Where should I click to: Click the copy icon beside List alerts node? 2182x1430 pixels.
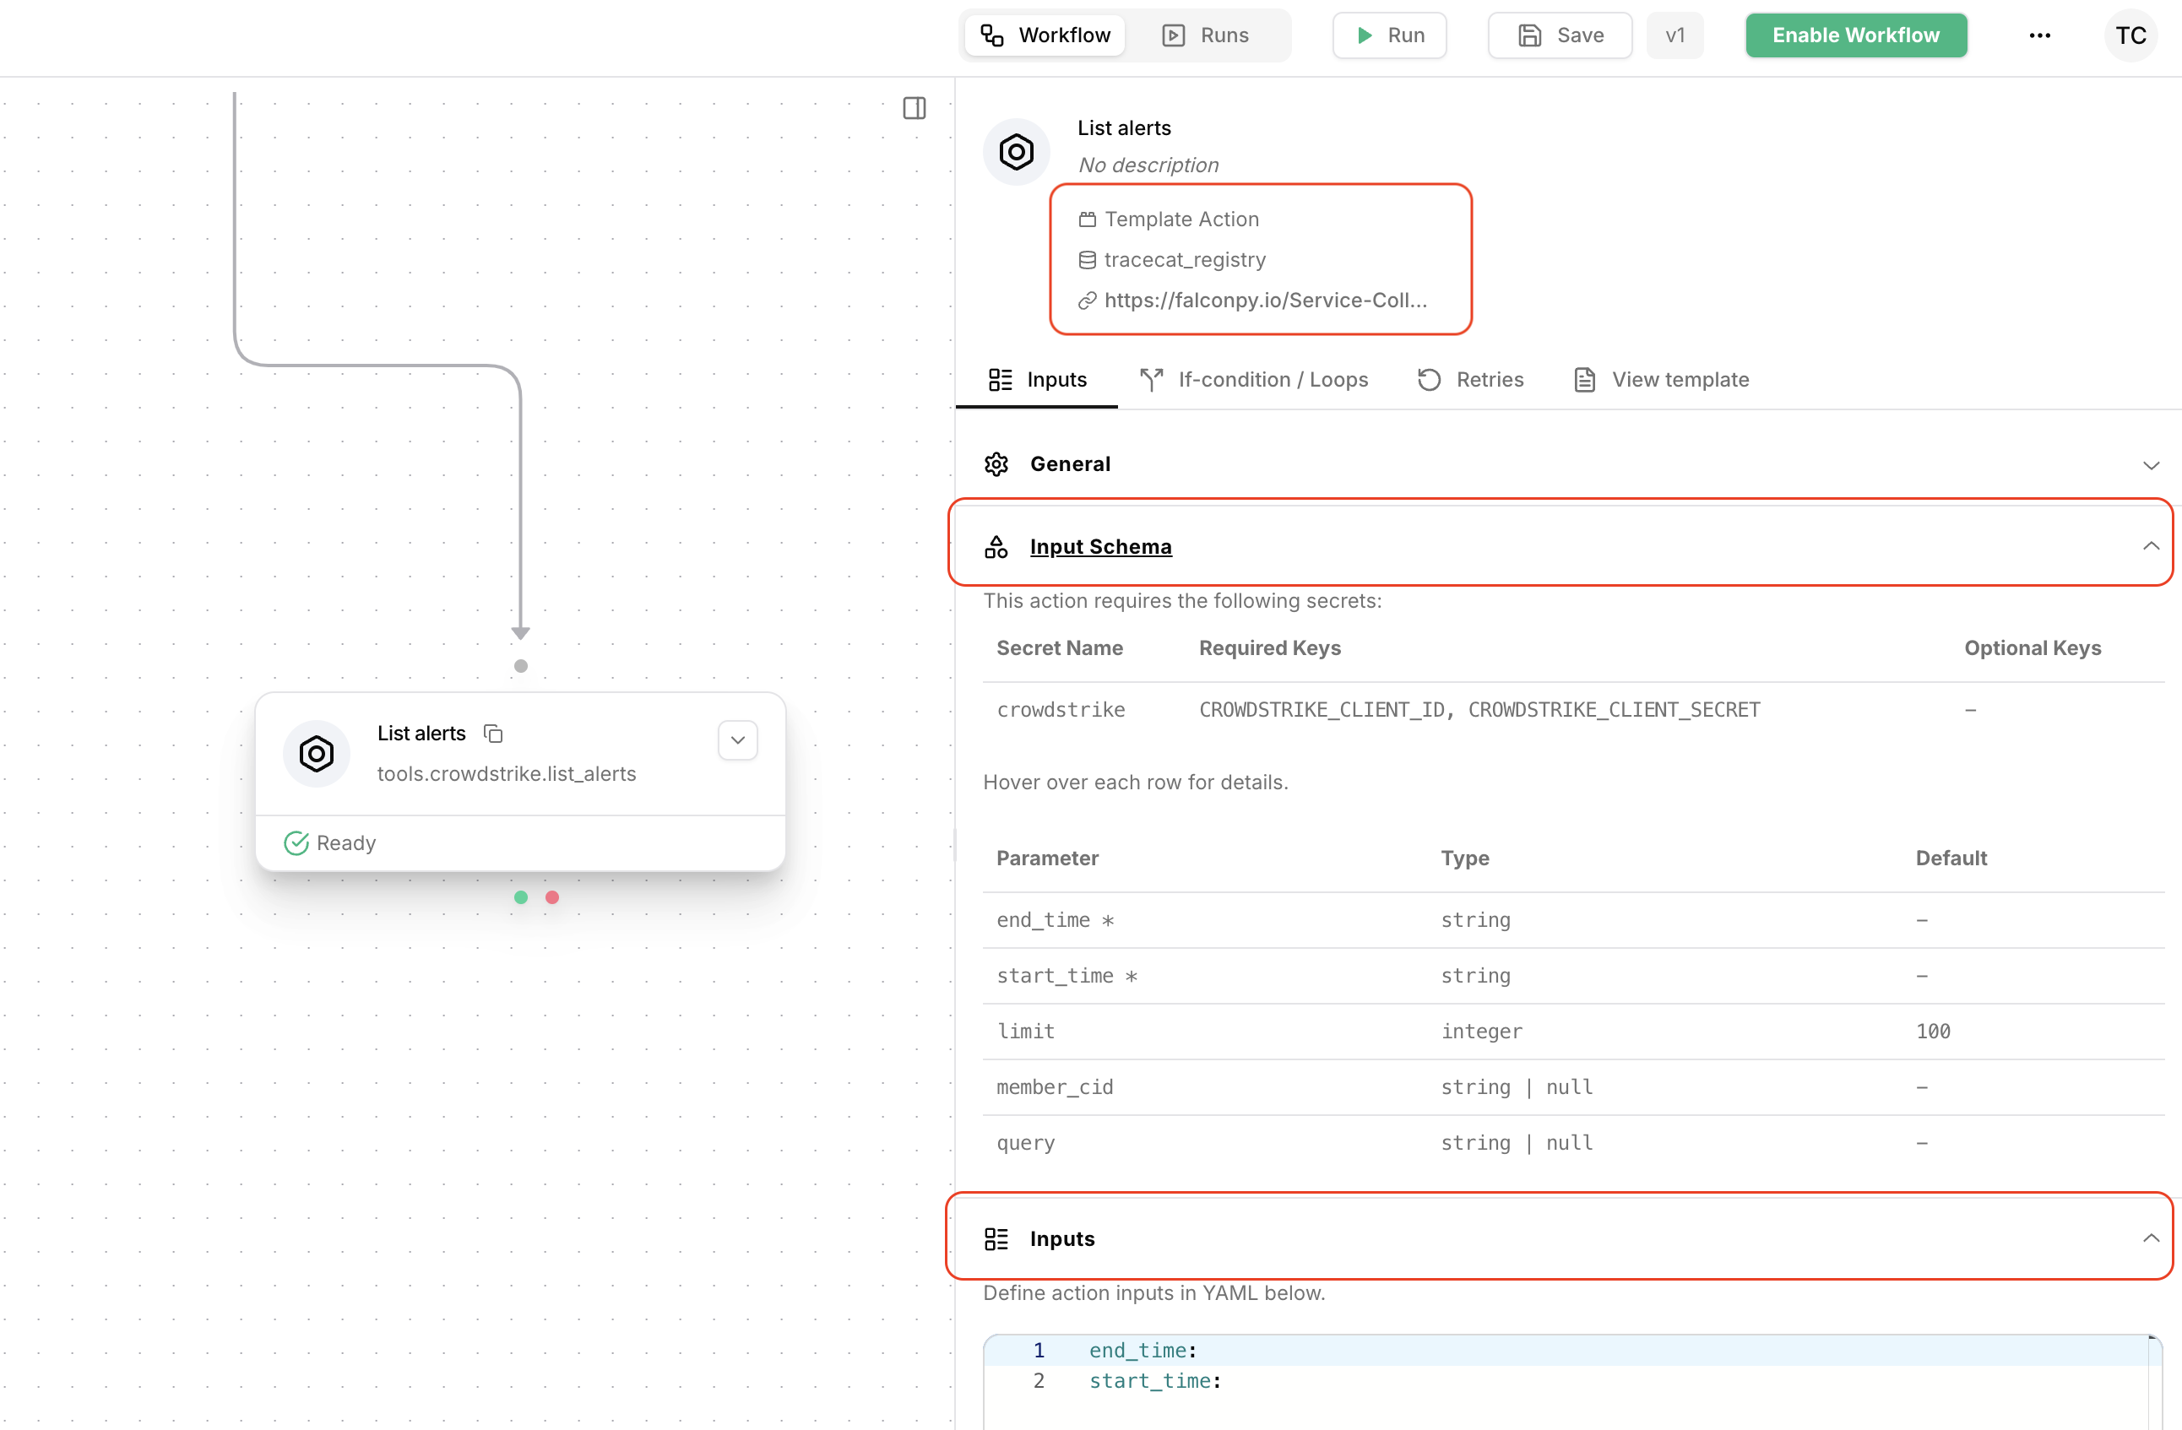pos(493,734)
